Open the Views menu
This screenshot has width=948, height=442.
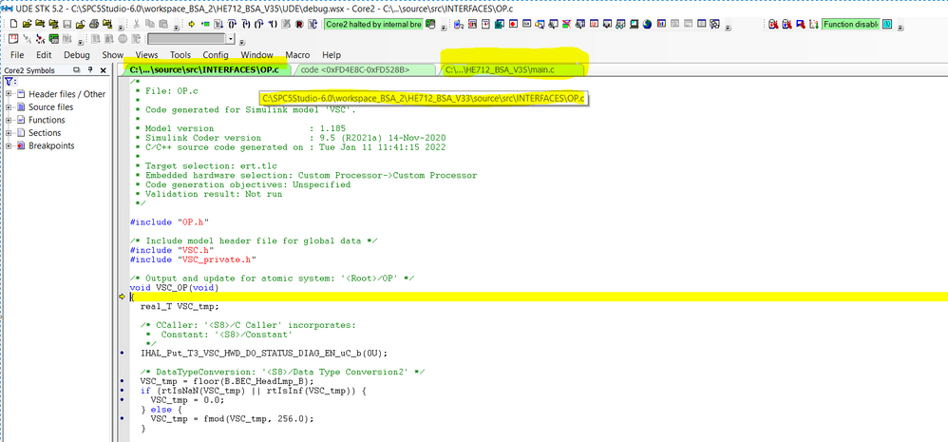(x=147, y=54)
